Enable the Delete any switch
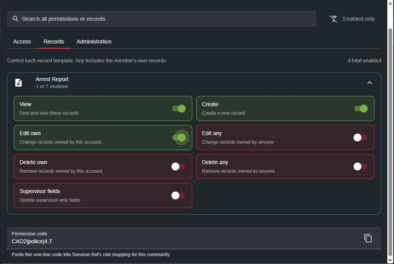The width and height of the screenshot is (394, 264). pyautogui.click(x=360, y=166)
